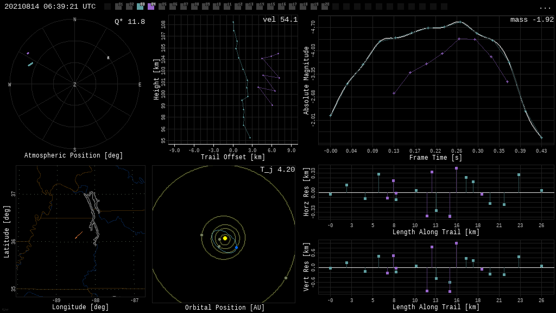
Task: Click the peak of the white magnitude curve
Action: (x=460, y=22)
